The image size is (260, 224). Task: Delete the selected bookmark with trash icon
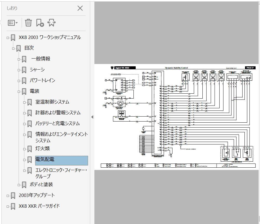click(28, 23)
